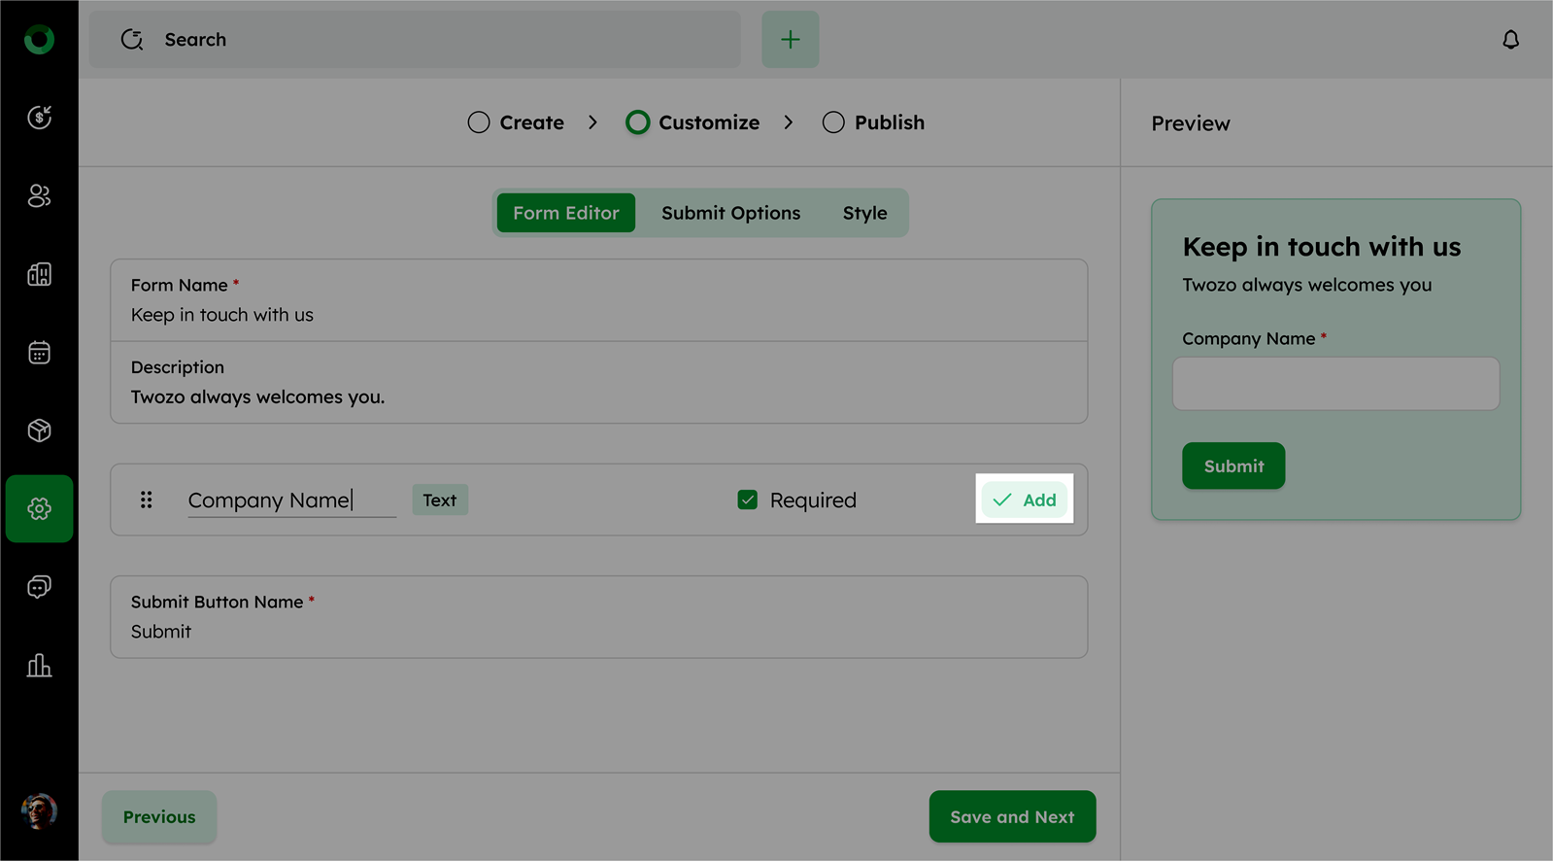
Task: Open the Conversations chat icon
Action: point(39,587)
